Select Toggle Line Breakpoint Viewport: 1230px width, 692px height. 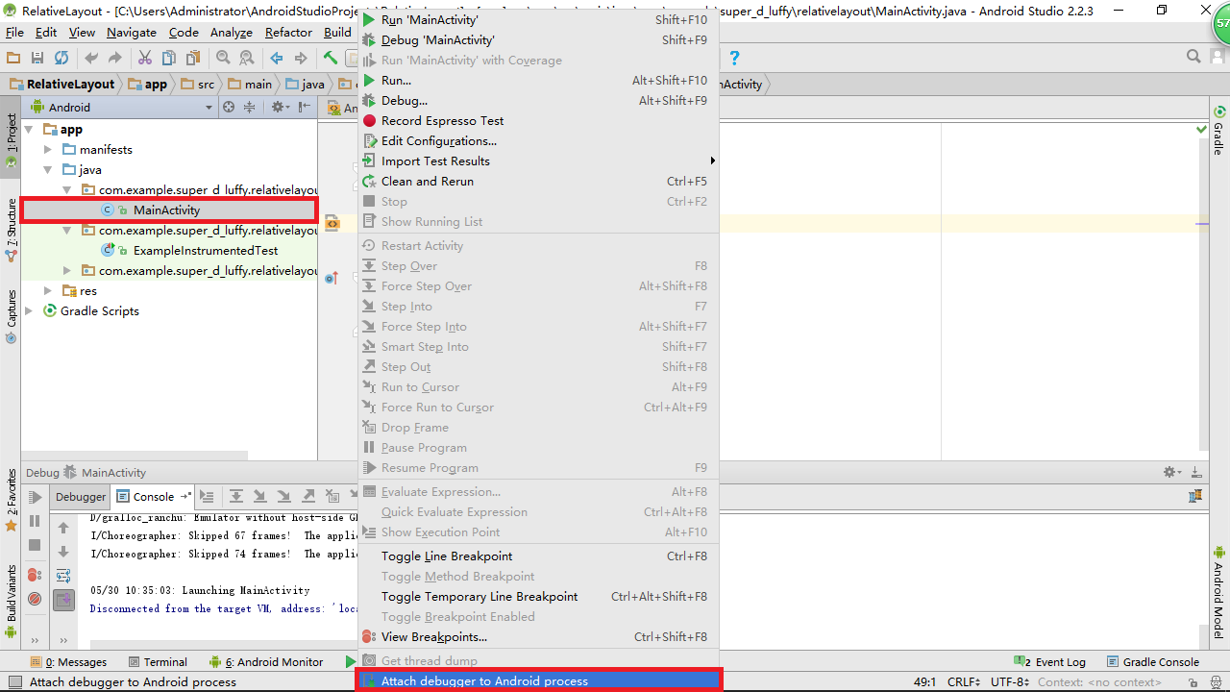tap(539, 556)
